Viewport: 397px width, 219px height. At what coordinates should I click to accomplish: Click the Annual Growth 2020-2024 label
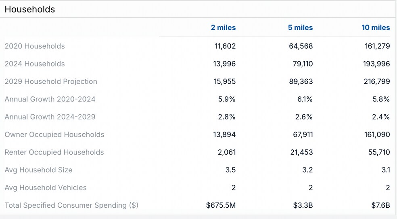[50, 99]
